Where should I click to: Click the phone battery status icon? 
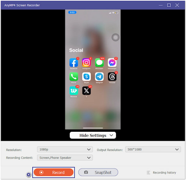tap(117, 13)
